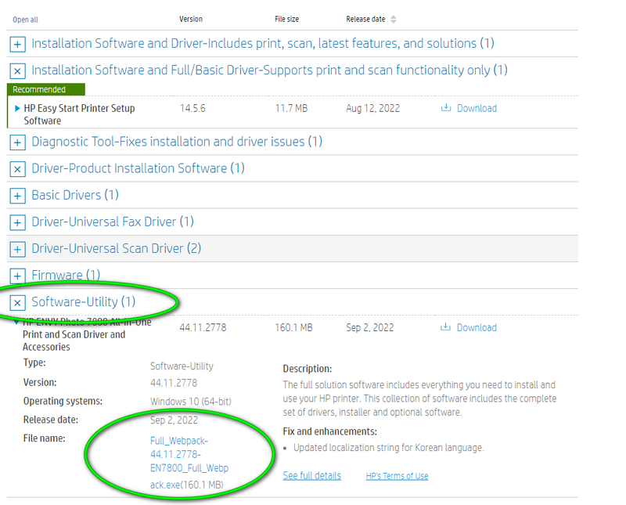Viewport: 626px width, 505px height.
Task: Click the Release date column header
Action: pos(365,19)
